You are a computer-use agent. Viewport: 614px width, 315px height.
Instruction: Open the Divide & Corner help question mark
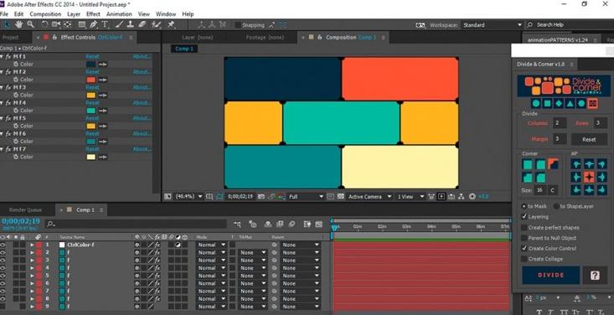(x=595, y=276)
